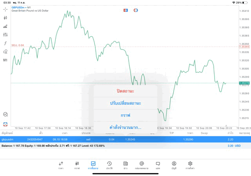Select the crosshair tool in sidebar
This screenshot has height=176, width=251.
coord(5,9)
